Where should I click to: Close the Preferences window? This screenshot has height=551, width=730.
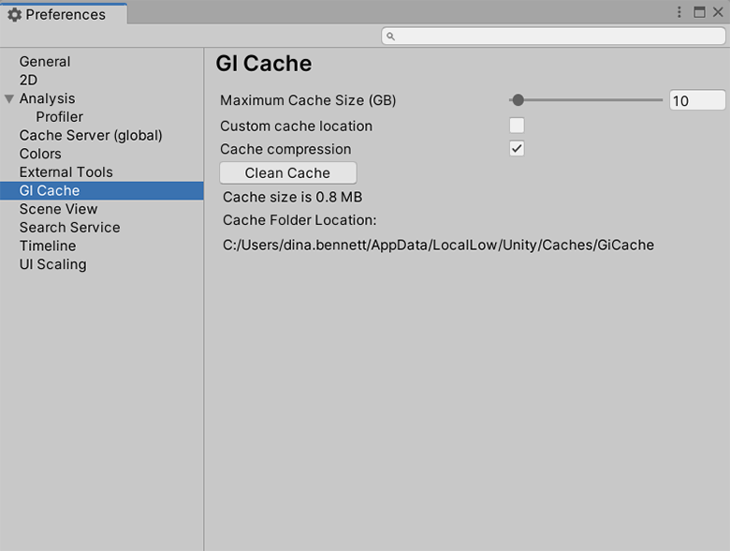point(717,12)
